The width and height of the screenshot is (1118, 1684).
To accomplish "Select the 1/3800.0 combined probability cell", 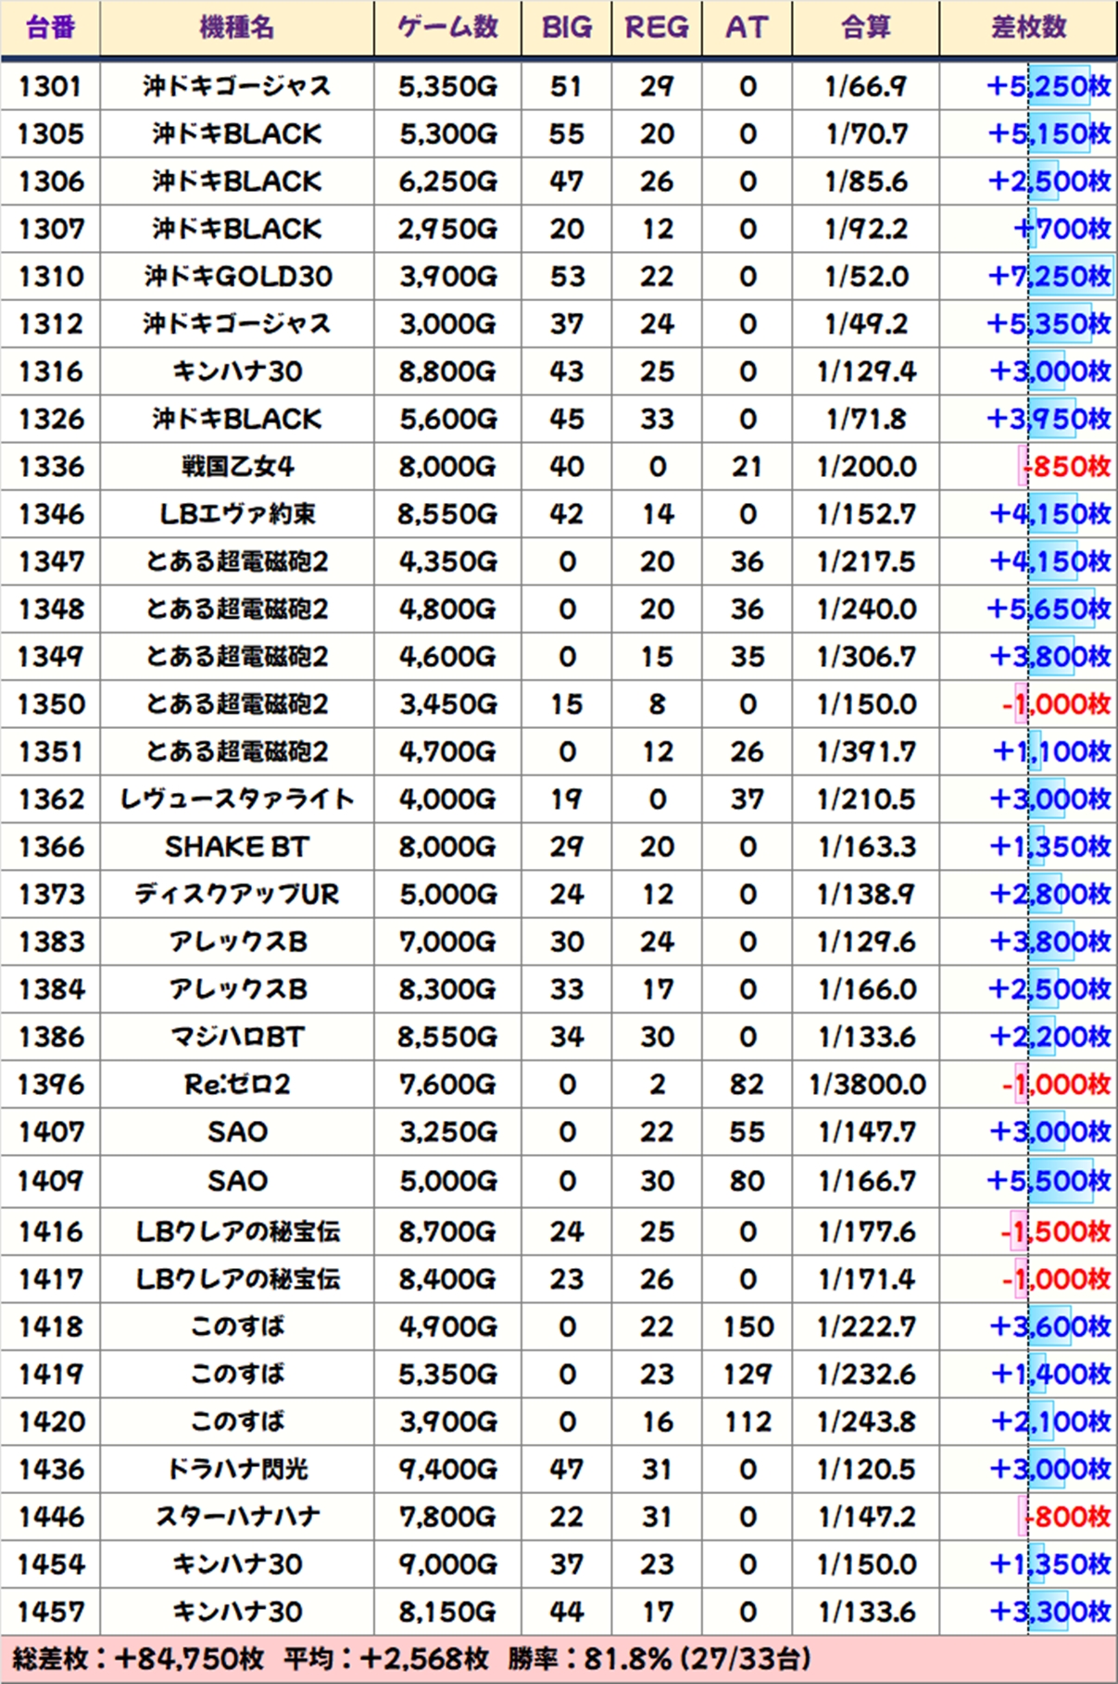I will click(x=867, y=1085).
